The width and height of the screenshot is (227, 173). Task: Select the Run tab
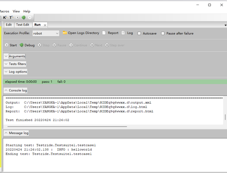coord(37,25)
